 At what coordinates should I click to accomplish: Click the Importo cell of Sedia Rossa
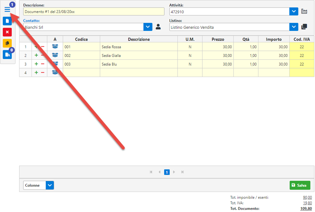274,47
